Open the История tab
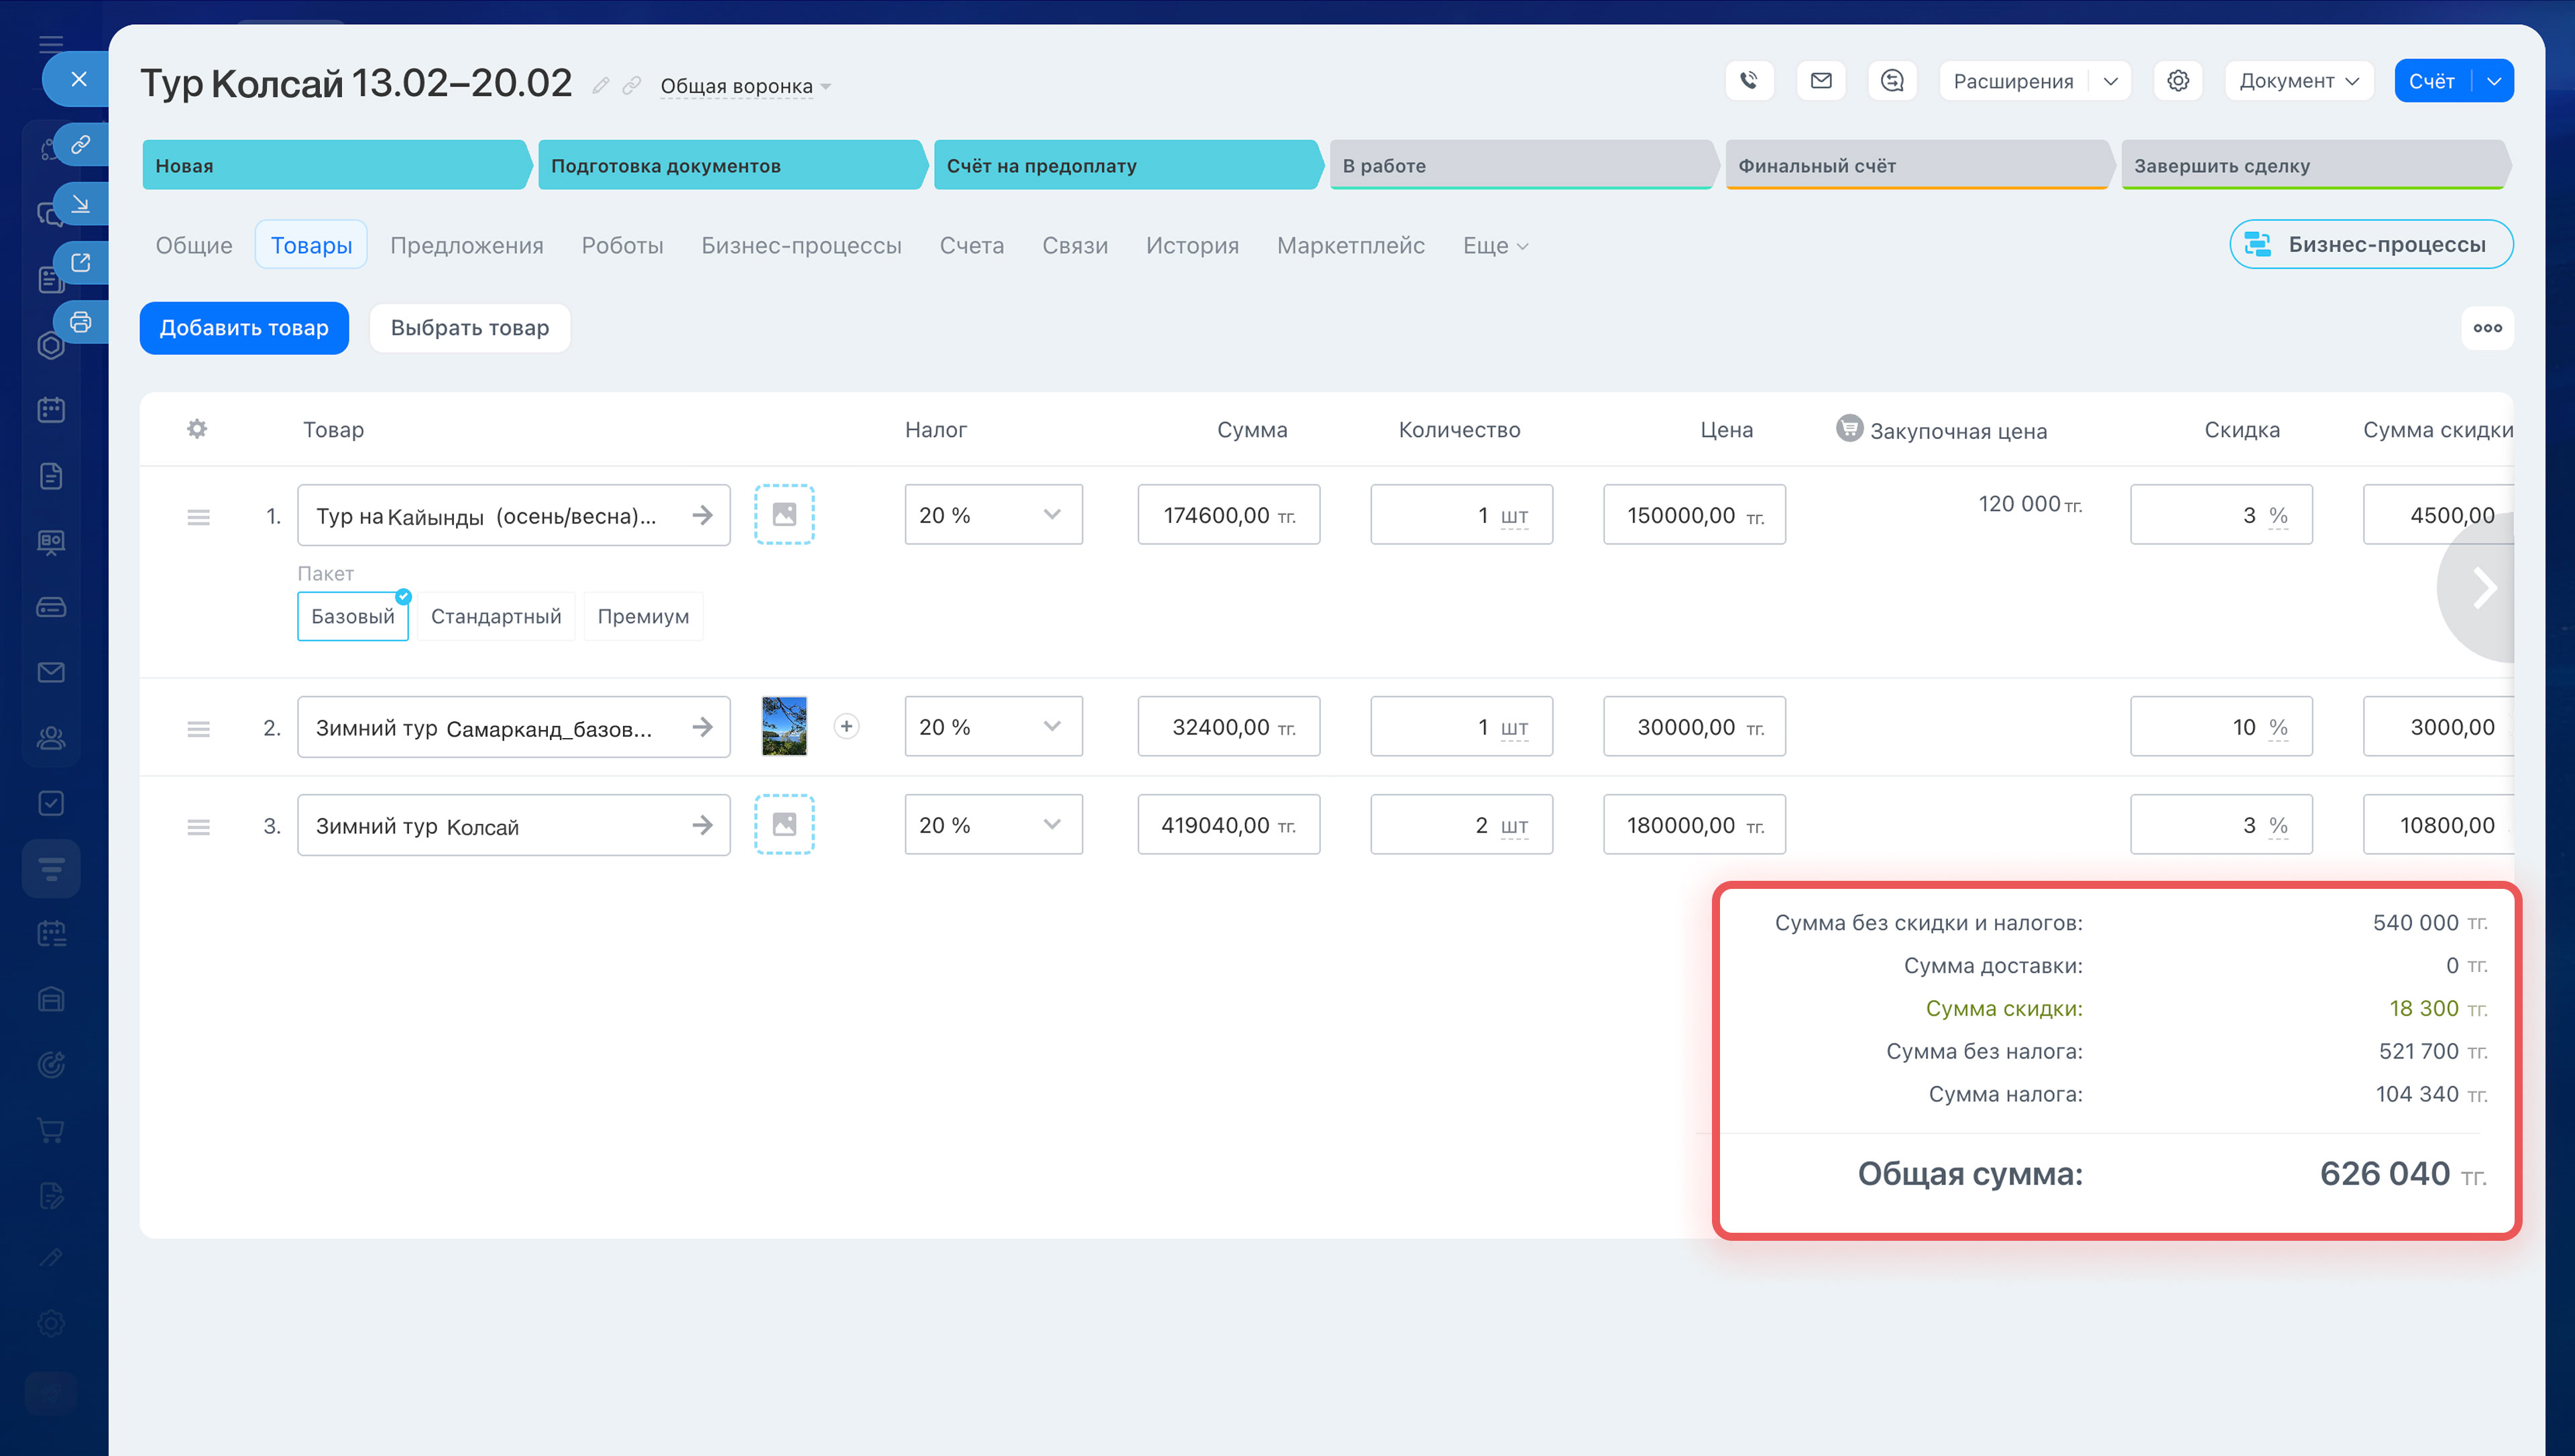 pos(1192,246)
